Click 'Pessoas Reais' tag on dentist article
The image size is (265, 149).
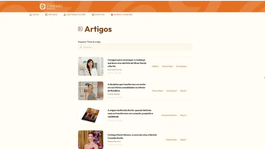click(x=167, y=66)
